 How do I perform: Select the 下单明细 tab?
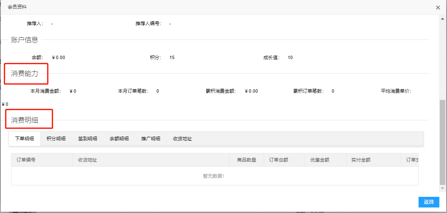click(25, 139)
